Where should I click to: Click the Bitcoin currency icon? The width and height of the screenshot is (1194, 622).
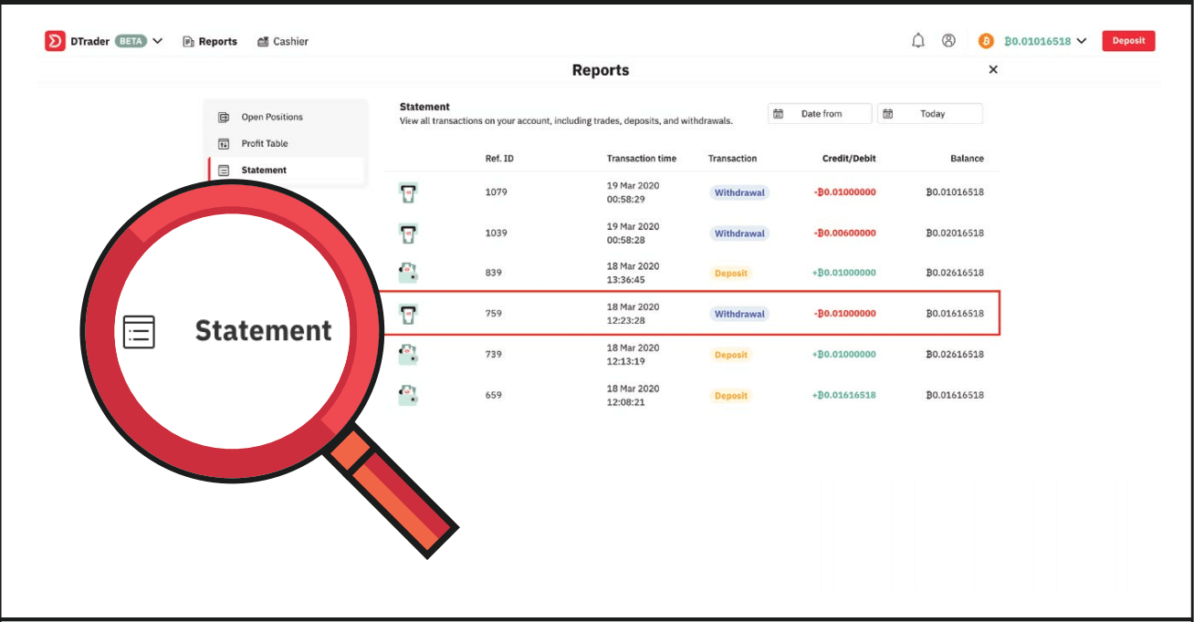pos(986,41)
